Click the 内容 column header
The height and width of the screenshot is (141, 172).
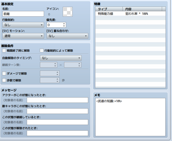pos(142,9)
